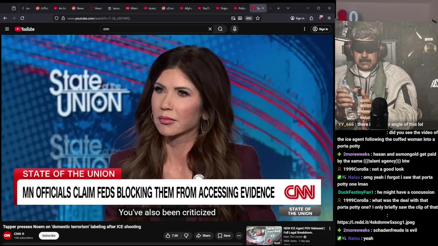Share the video
This screenshot has height=246, width=438.
pyautogui.click(x=203, y=235)
